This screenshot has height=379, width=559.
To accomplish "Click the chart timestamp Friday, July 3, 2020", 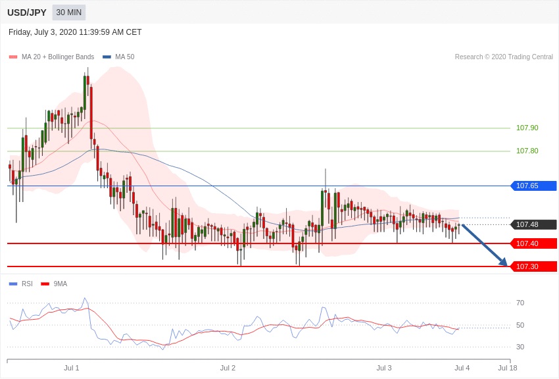I will point(75,32).
